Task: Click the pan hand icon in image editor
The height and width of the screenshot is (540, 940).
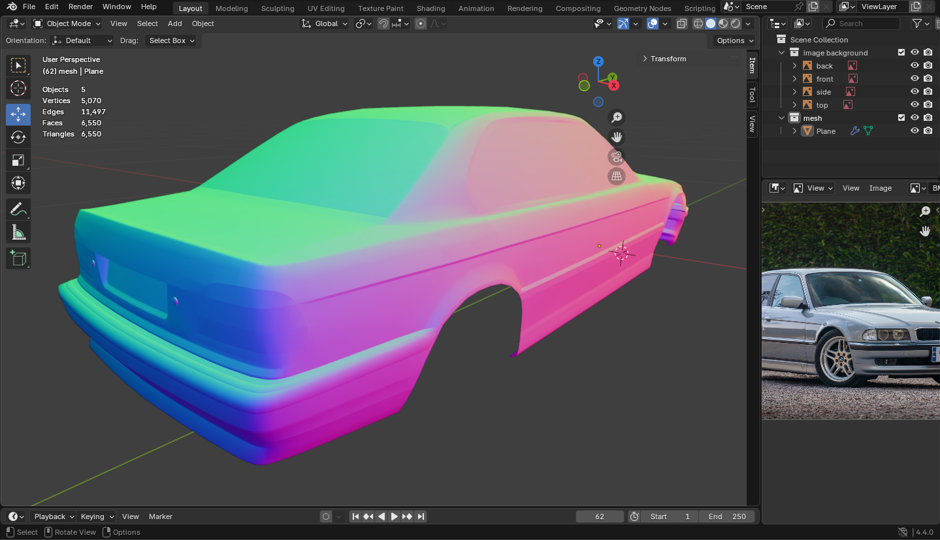Action: point(925,231)
